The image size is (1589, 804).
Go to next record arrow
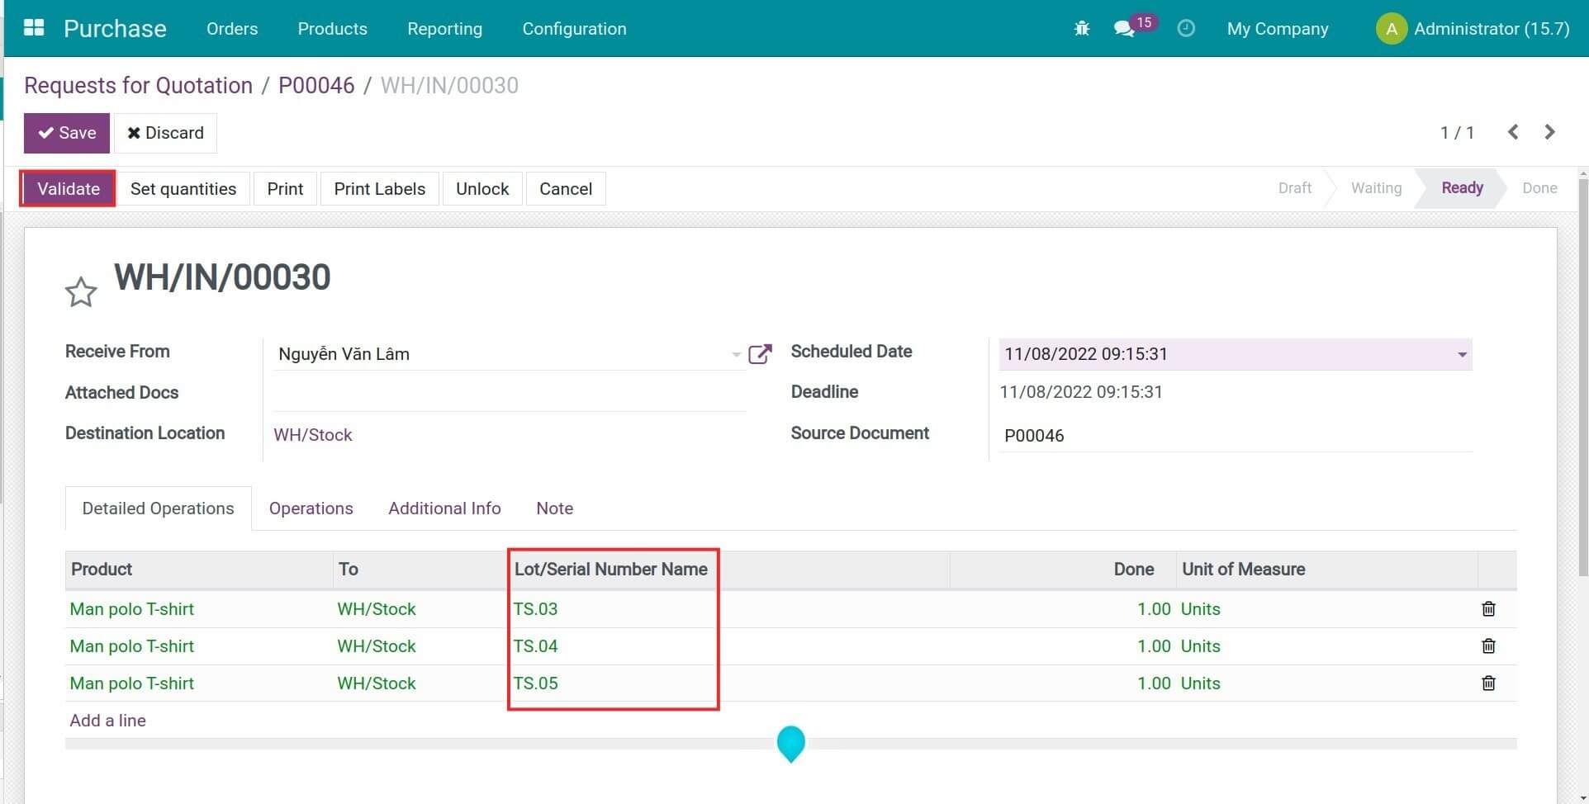1549,132
